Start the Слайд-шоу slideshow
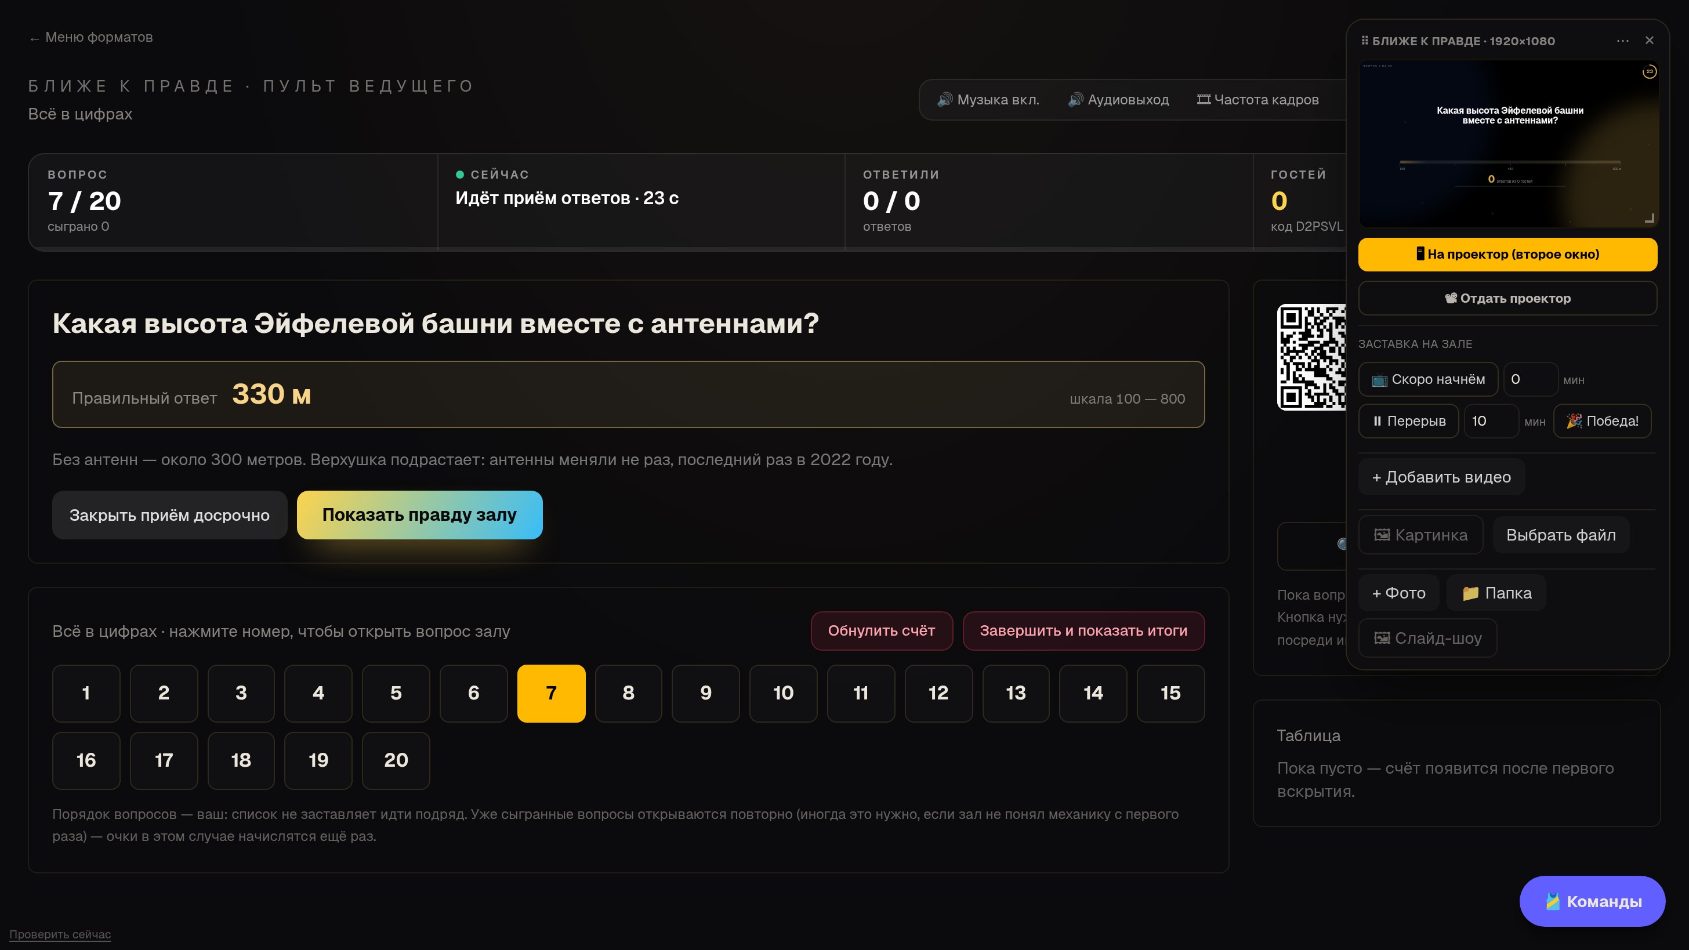Screen dimensions: 1689x950 point(1427,639)
